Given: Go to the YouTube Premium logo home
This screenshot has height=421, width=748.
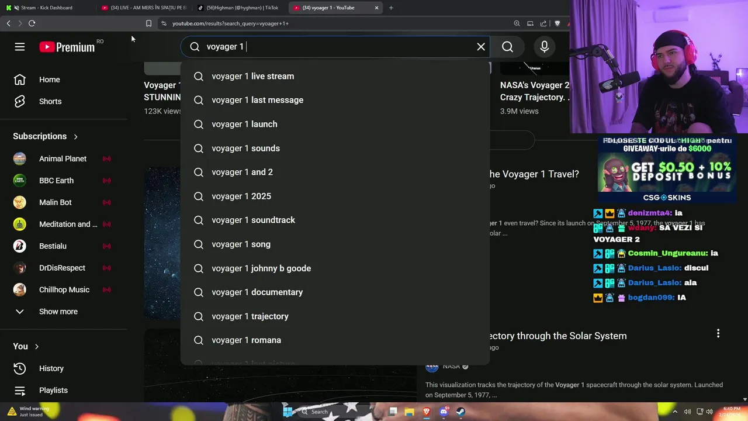Looking at the screenshot, I should (67, 47).
